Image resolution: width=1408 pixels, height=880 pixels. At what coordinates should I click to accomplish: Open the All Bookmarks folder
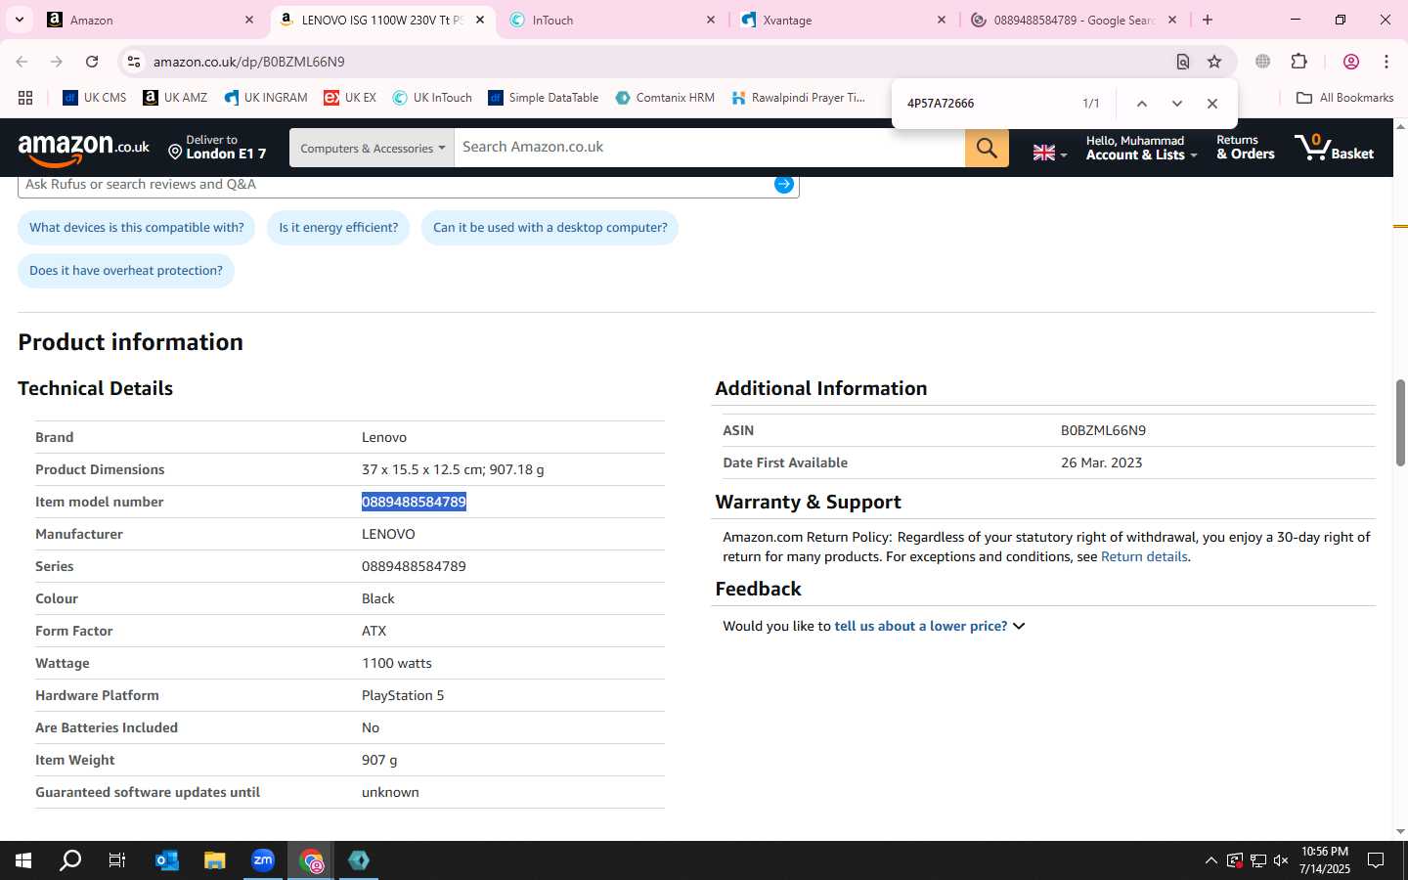[x=1344, y=98]
